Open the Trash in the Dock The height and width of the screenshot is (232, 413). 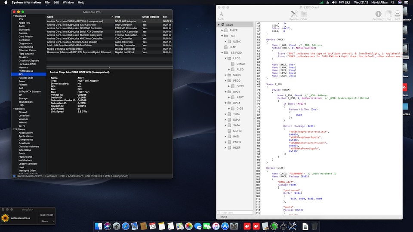point(315,226)
